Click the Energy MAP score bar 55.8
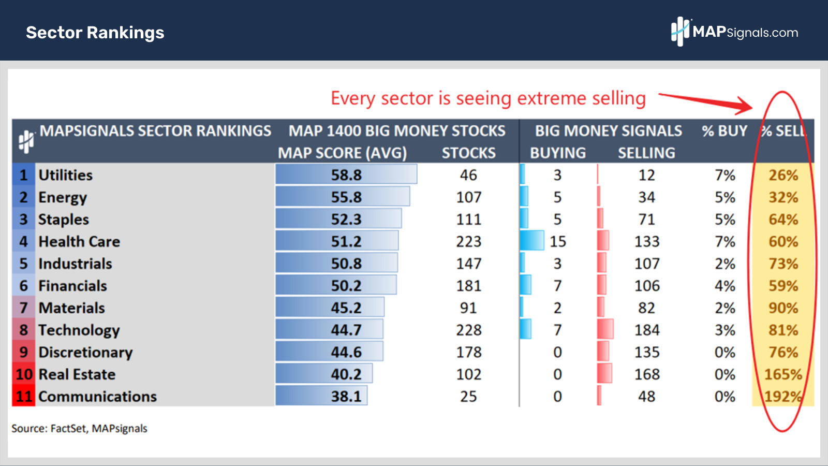Image resolution: width=828 pixels, height=466 pixels. pyautogui.click(x=343, y=197)
